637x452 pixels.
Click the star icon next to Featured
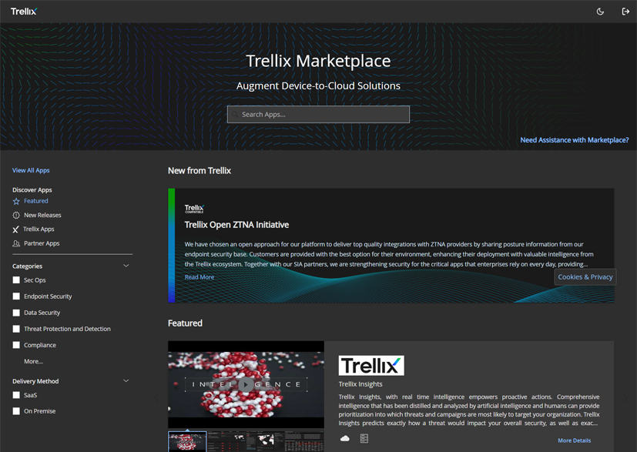coord(16,201)
